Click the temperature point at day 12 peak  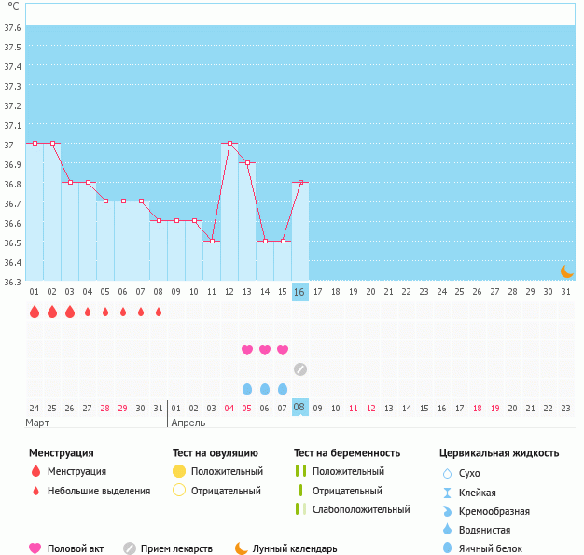tap(229, 144)
